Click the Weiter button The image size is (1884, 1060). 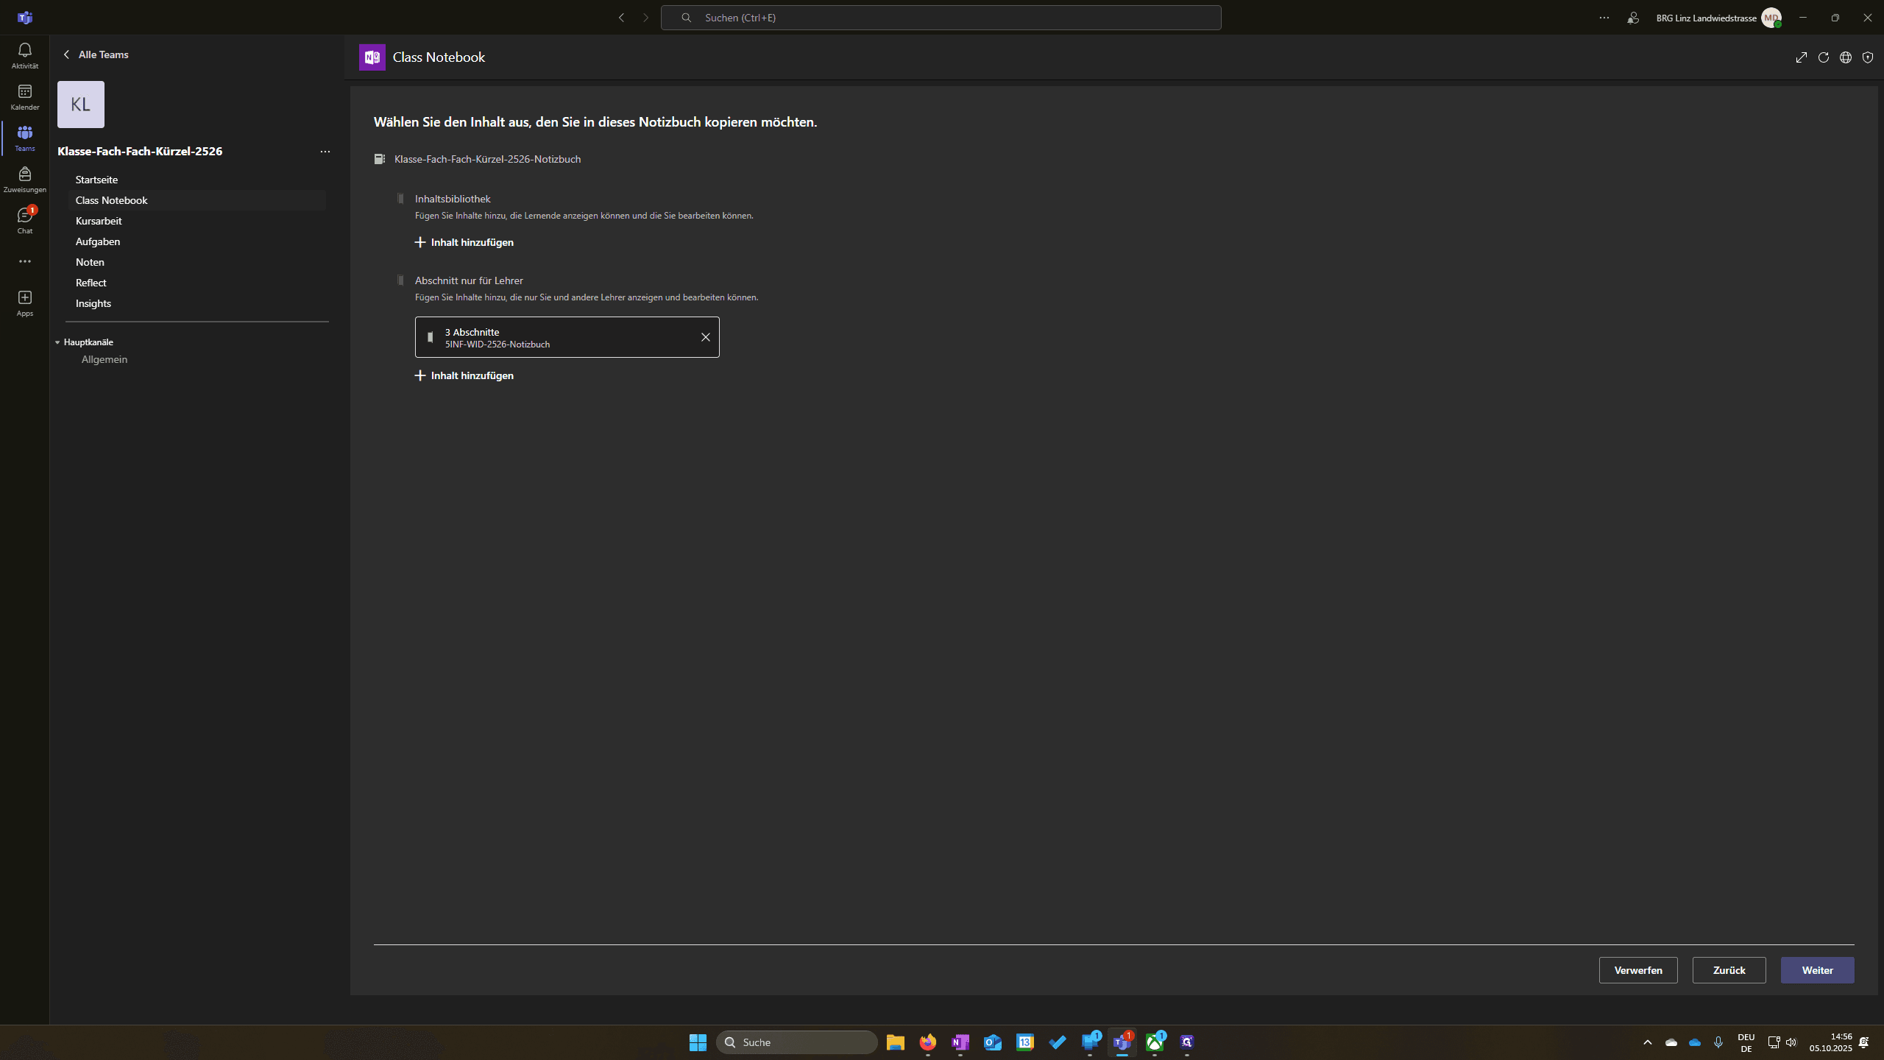click(1817, 970)
